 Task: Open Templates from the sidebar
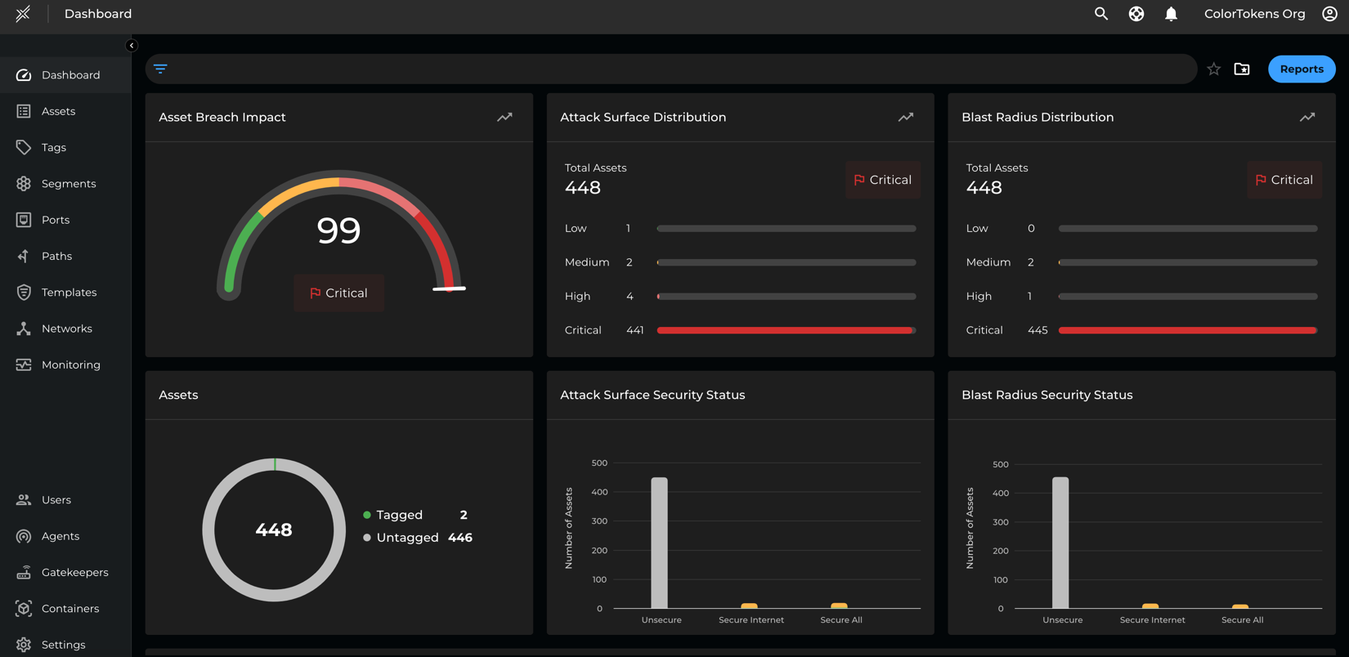69,293
